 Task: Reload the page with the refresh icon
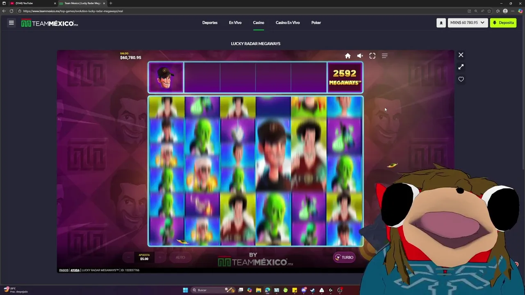click(x=11, y=11)
